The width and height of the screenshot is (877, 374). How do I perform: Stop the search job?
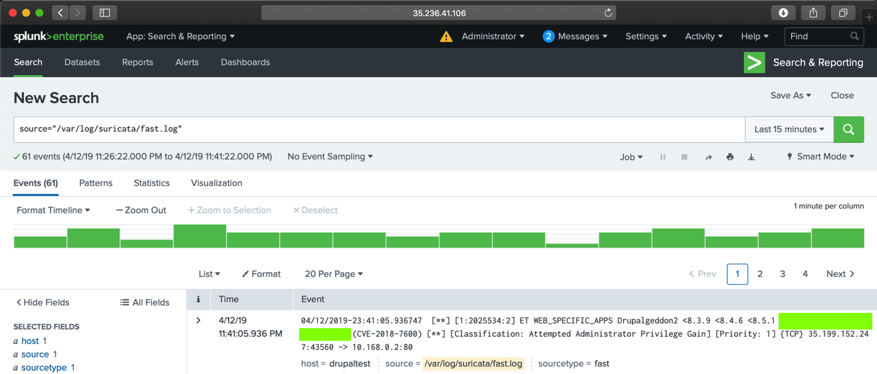point(684,157)
